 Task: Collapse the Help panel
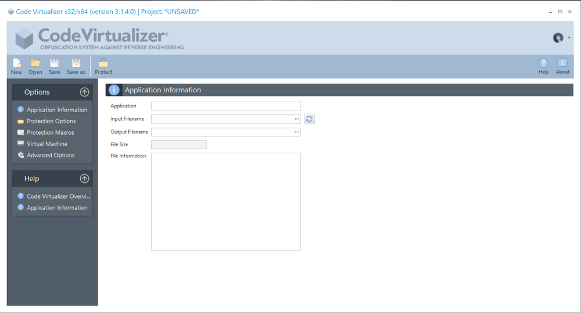tap(84, 179)
